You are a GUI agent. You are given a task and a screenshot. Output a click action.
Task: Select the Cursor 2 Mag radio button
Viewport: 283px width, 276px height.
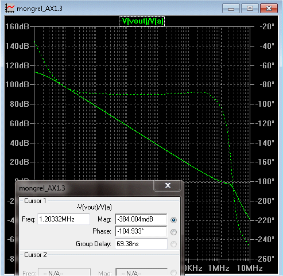(173, 273)
